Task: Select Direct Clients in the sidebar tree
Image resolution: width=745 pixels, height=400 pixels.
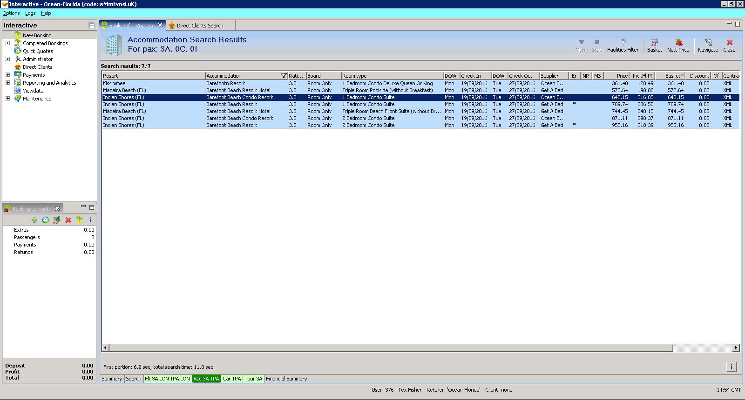Action: pos(38,67)
